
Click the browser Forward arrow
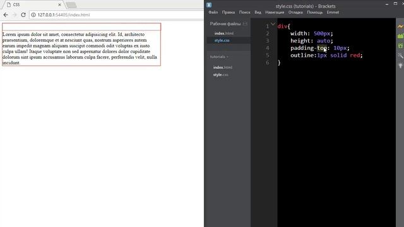(x=15, y=15)
